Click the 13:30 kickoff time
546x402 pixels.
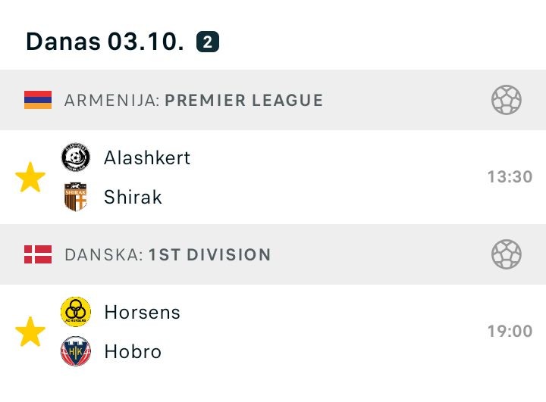point(510,177)
